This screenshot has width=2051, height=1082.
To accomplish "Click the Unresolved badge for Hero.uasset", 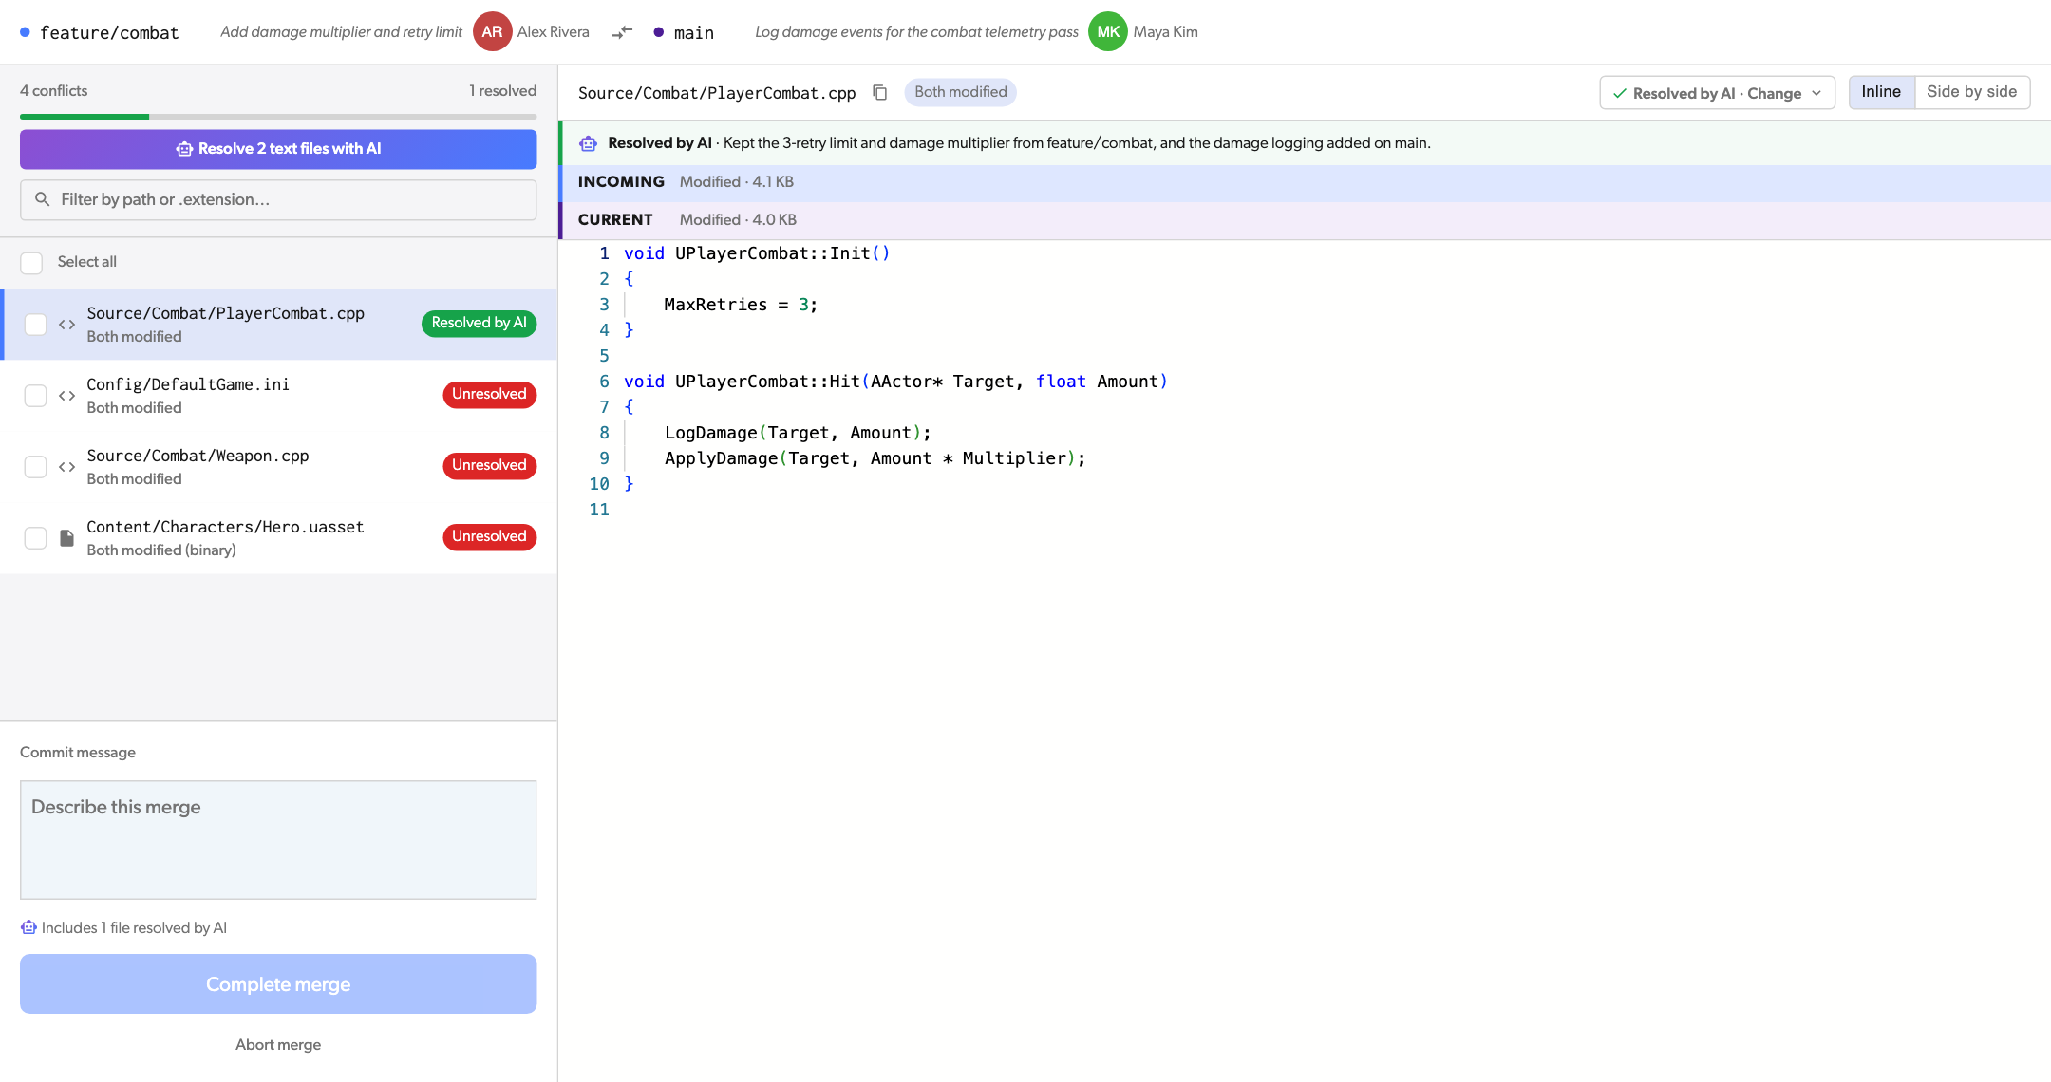I will [489, 537].
